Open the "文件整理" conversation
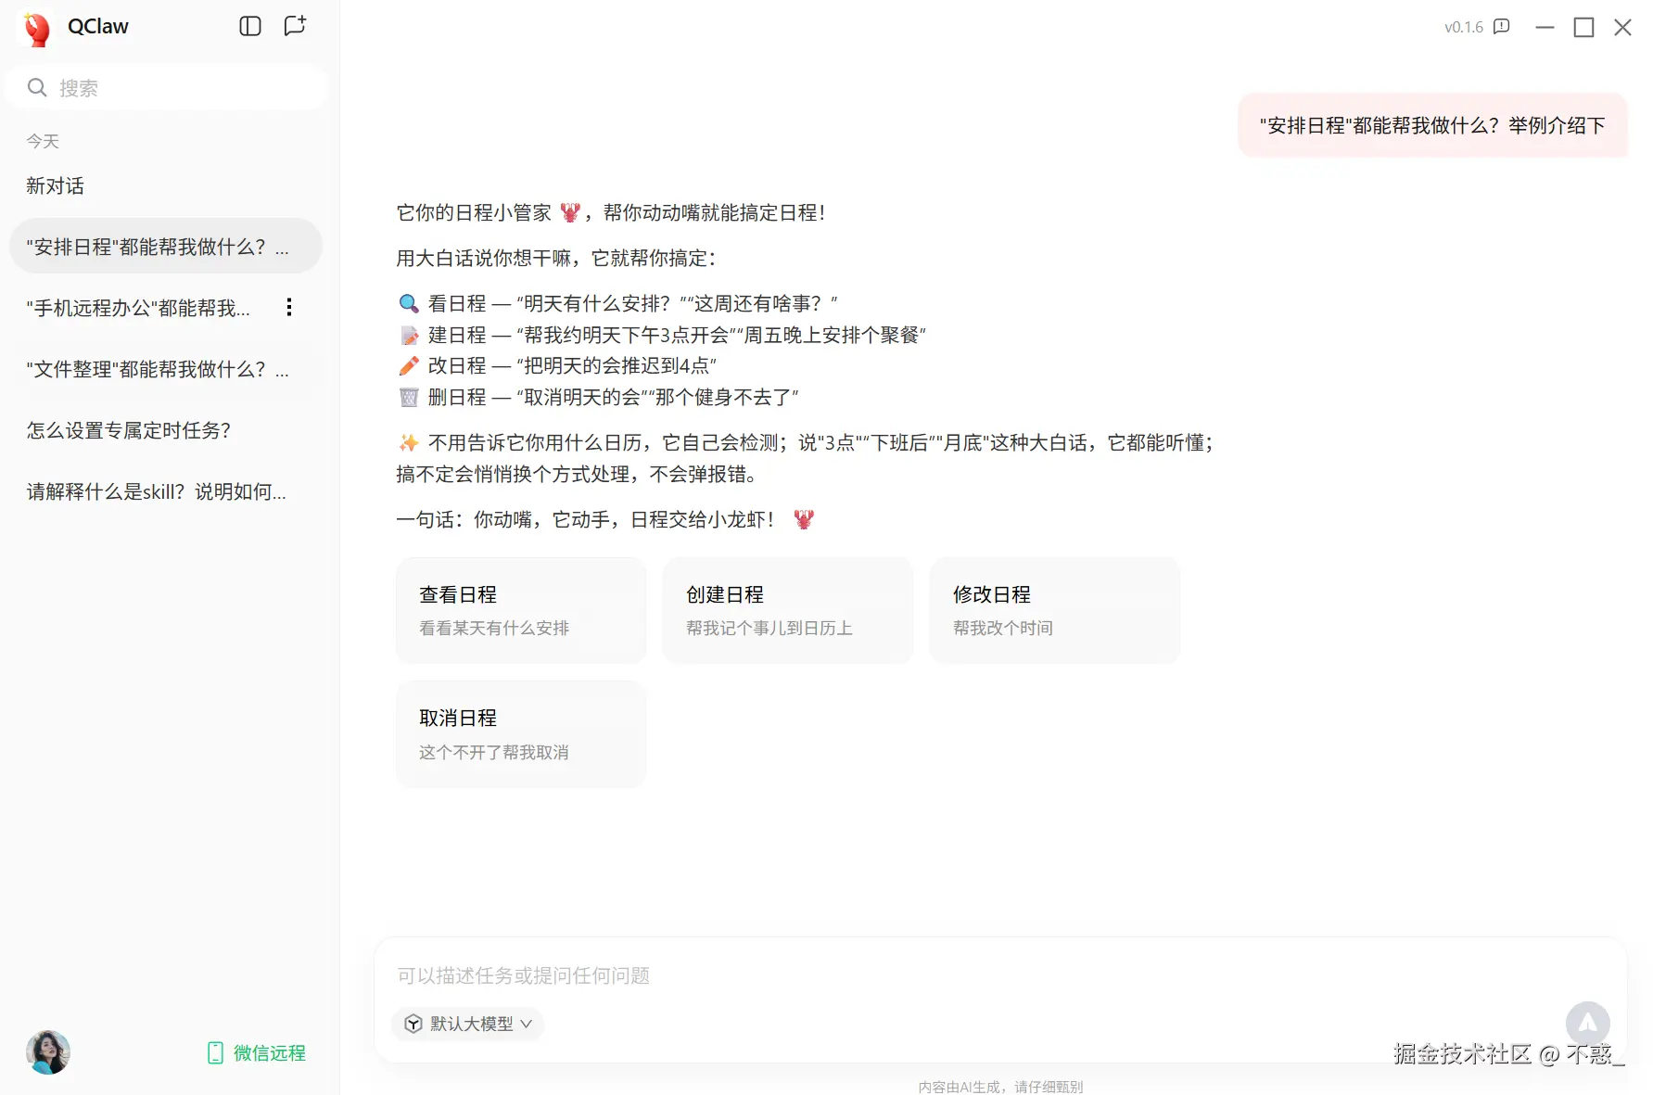The image size is (1653, 1095). point(166,369)
